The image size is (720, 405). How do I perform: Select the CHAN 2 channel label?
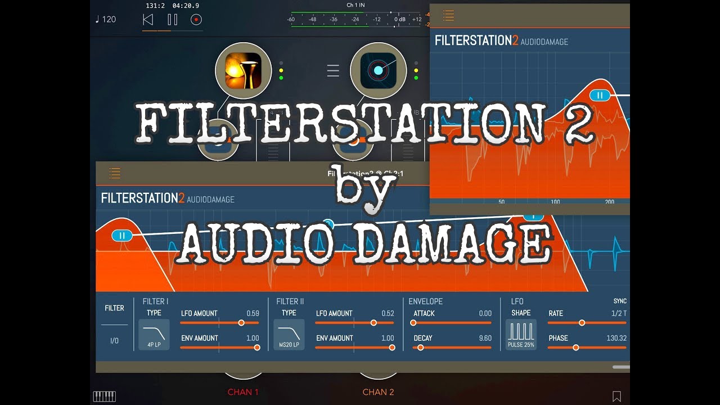(378, 392)
